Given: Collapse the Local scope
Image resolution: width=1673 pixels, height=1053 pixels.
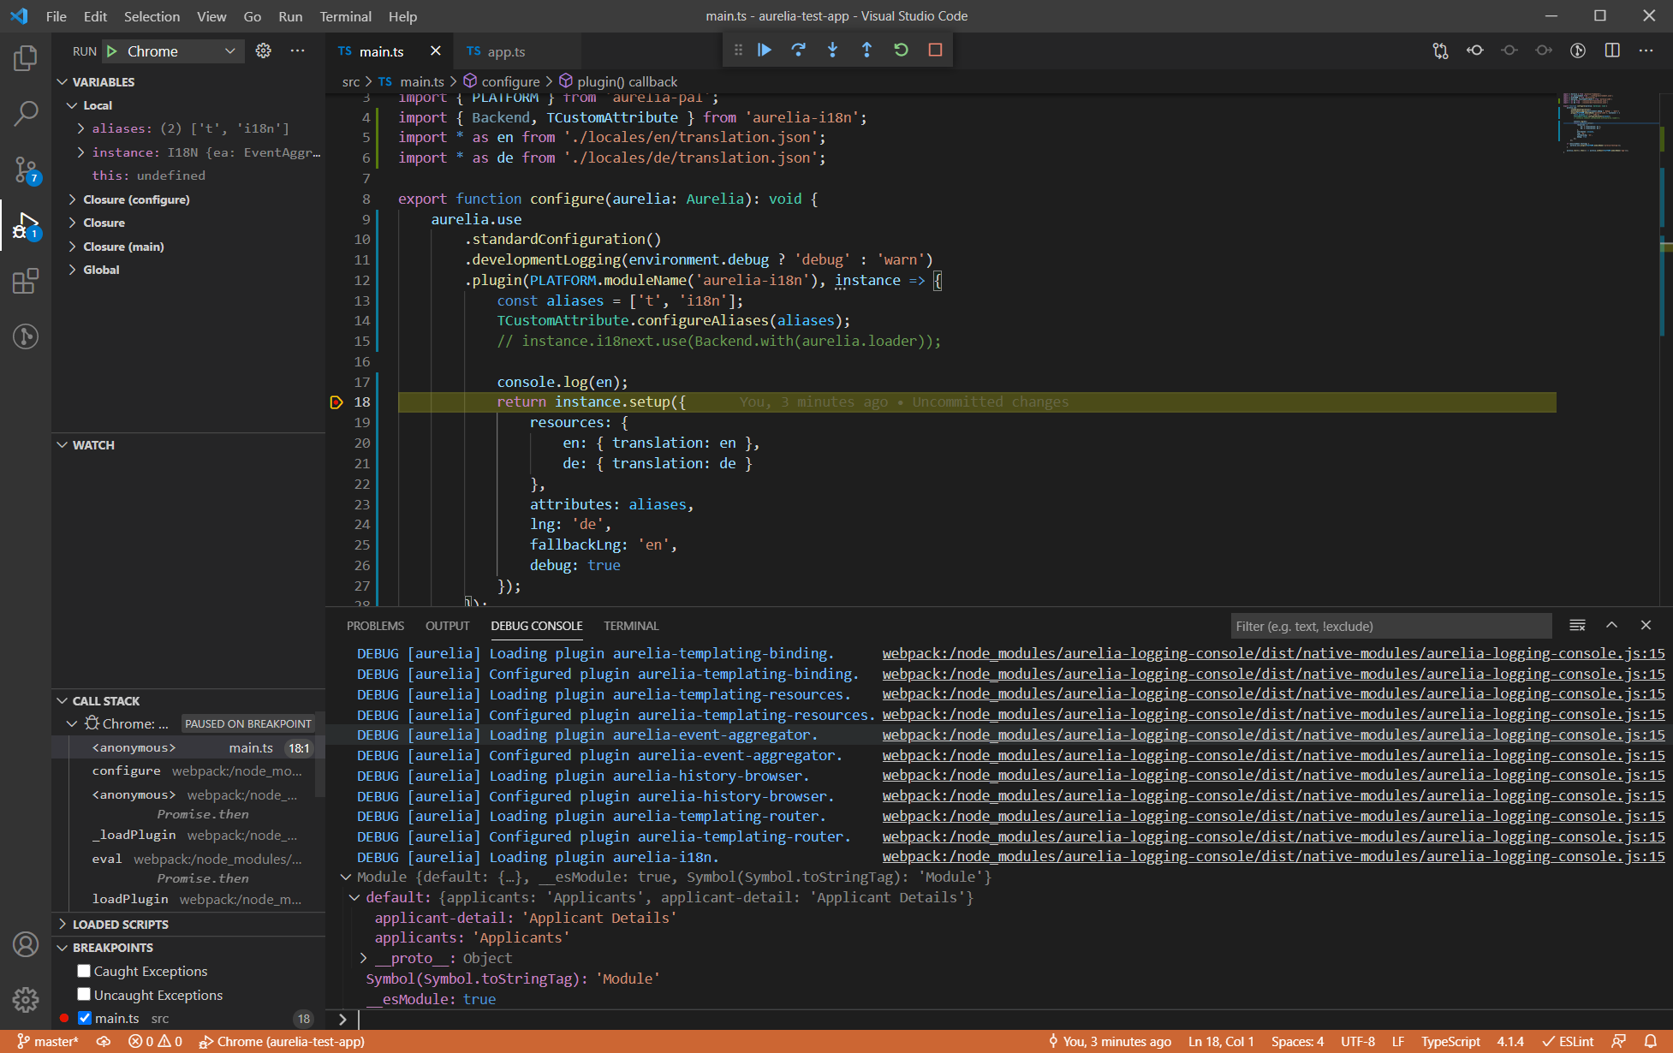Looking at the screenshot, I should click(73, 105).
